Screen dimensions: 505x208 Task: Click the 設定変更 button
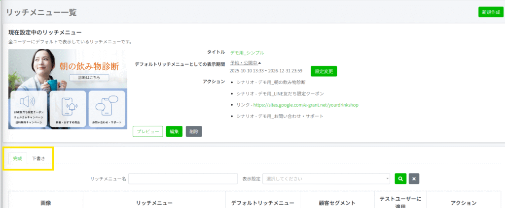[324, 71]
